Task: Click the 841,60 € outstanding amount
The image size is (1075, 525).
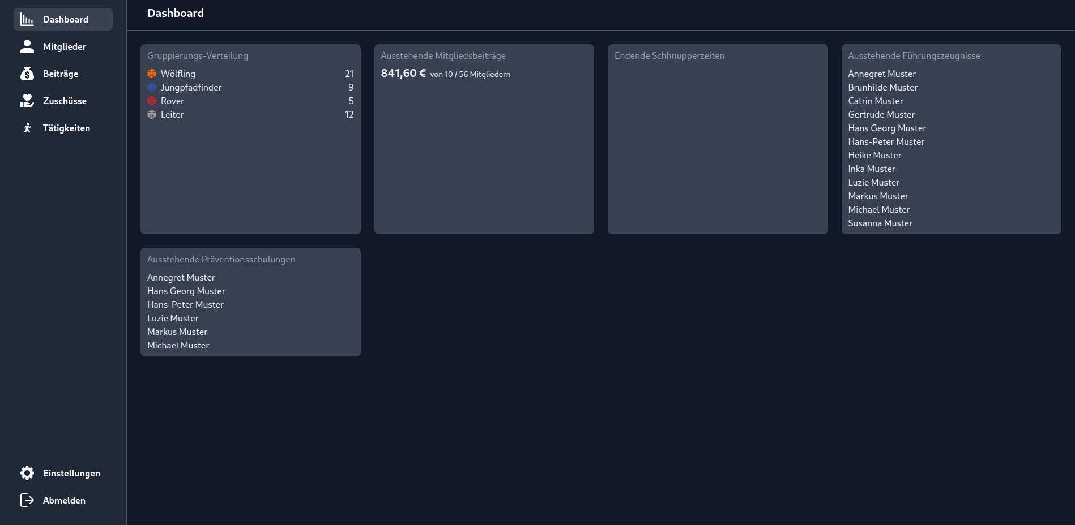Action: 403,74
